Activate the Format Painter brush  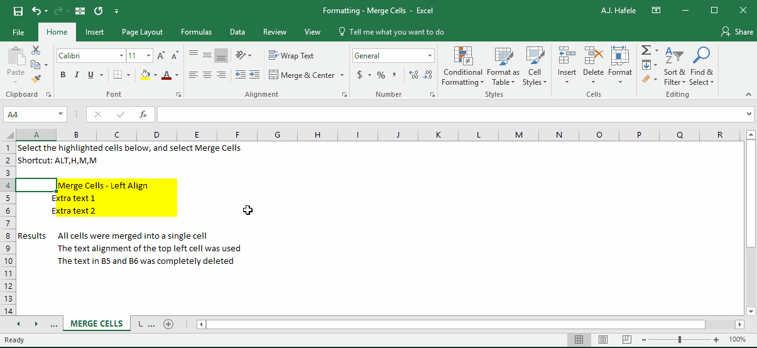click(x=36, y=79)
